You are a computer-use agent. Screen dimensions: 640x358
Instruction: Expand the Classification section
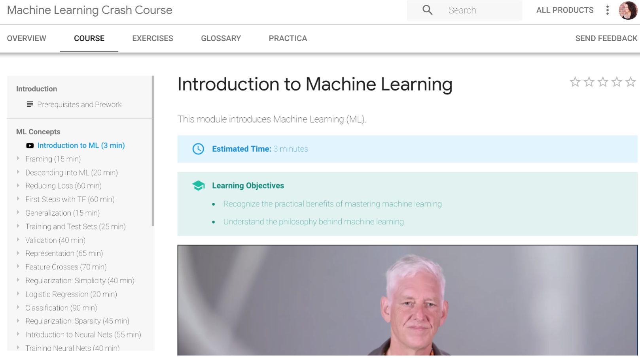[18, 308]
